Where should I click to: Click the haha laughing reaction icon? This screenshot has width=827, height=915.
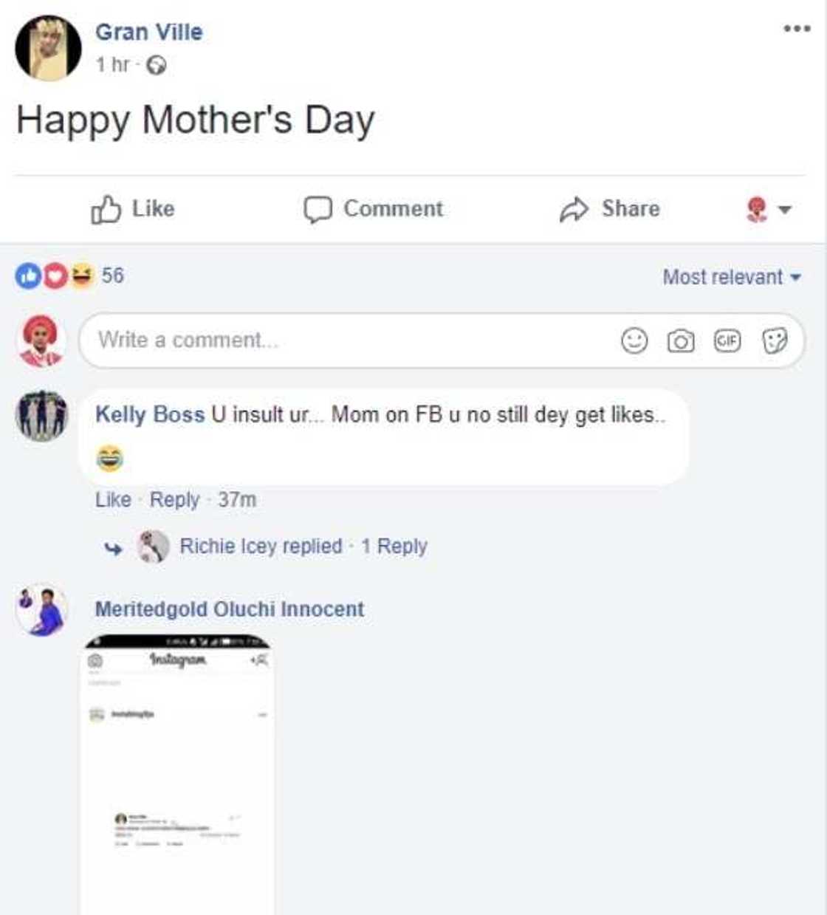coord(81,275)
